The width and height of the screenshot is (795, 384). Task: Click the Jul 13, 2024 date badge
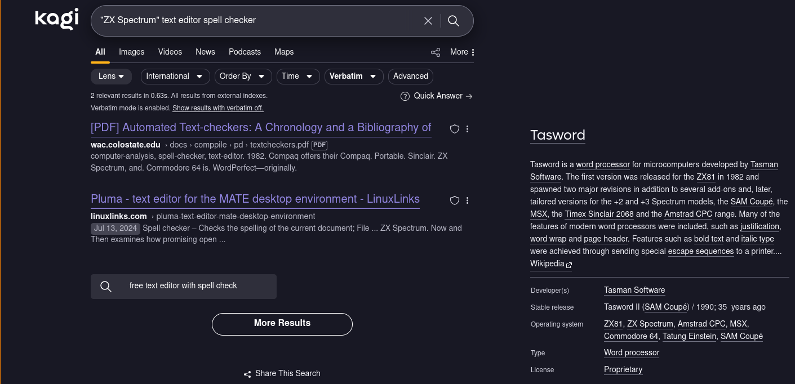[x=116, y=229]
